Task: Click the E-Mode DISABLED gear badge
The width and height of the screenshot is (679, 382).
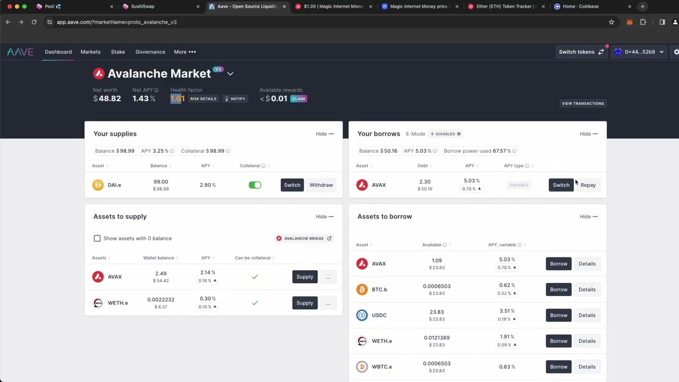Action: point(446,134)
